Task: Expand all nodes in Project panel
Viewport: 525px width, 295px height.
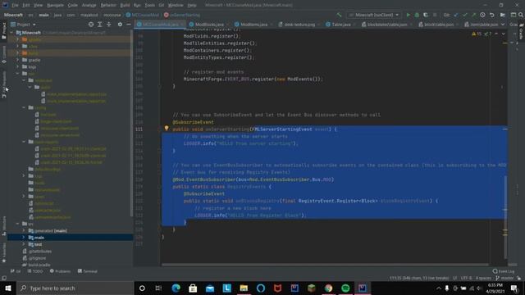Action: pyautogui.click(x=100, y=25)
